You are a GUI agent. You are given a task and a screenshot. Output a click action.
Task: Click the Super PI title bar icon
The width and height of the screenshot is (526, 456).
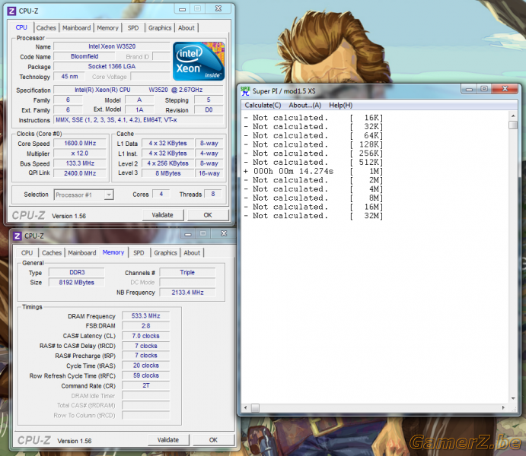point(245,91)
